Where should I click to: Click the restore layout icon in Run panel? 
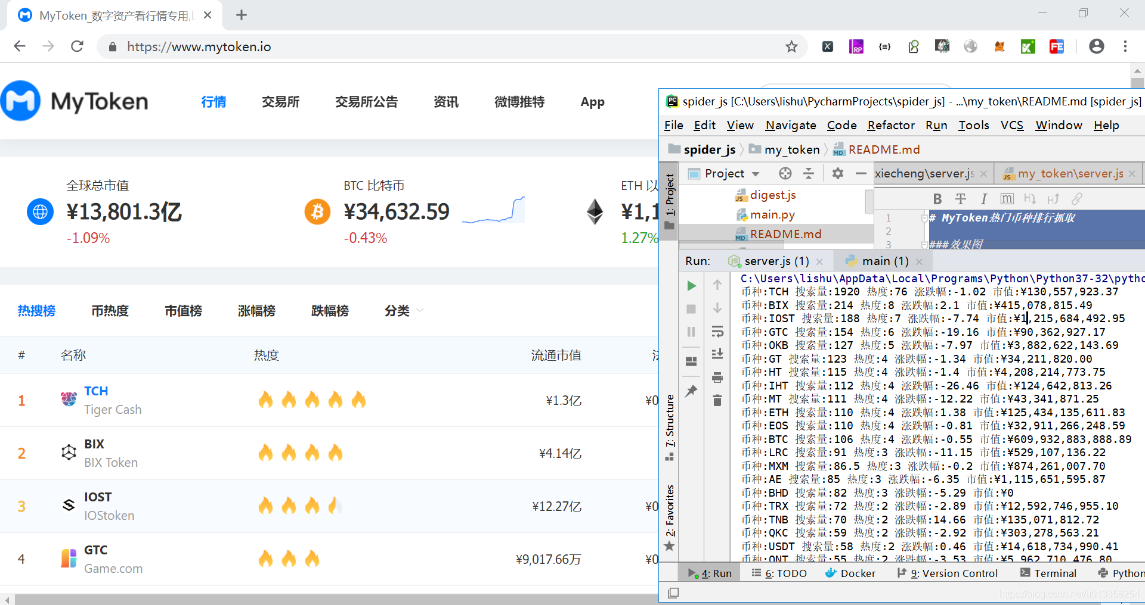[691, 361]
